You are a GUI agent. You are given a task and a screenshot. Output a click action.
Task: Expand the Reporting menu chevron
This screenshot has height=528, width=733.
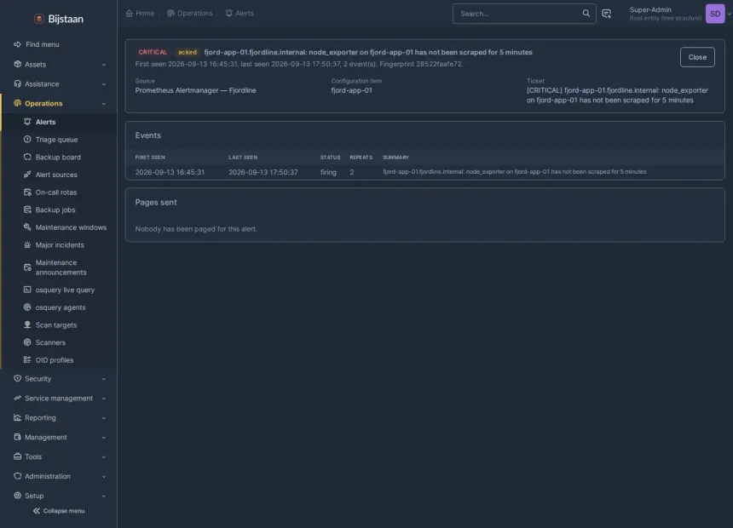pos(104,418)
